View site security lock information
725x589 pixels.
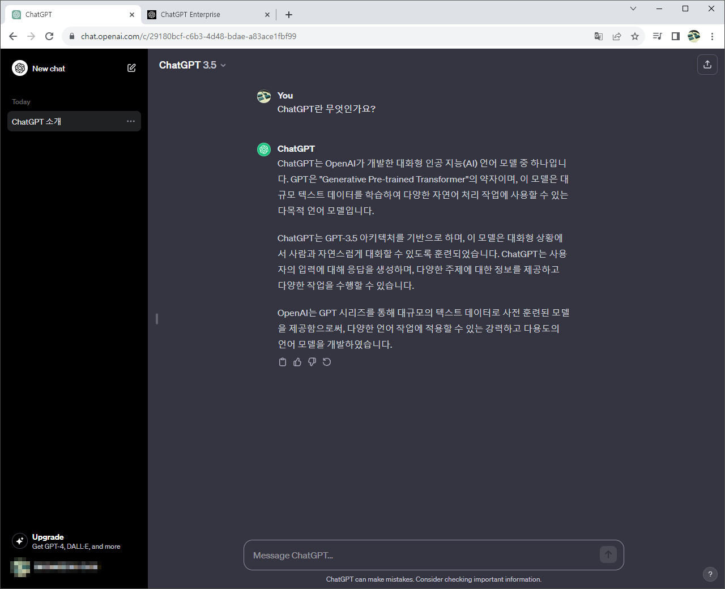point(71,36)
